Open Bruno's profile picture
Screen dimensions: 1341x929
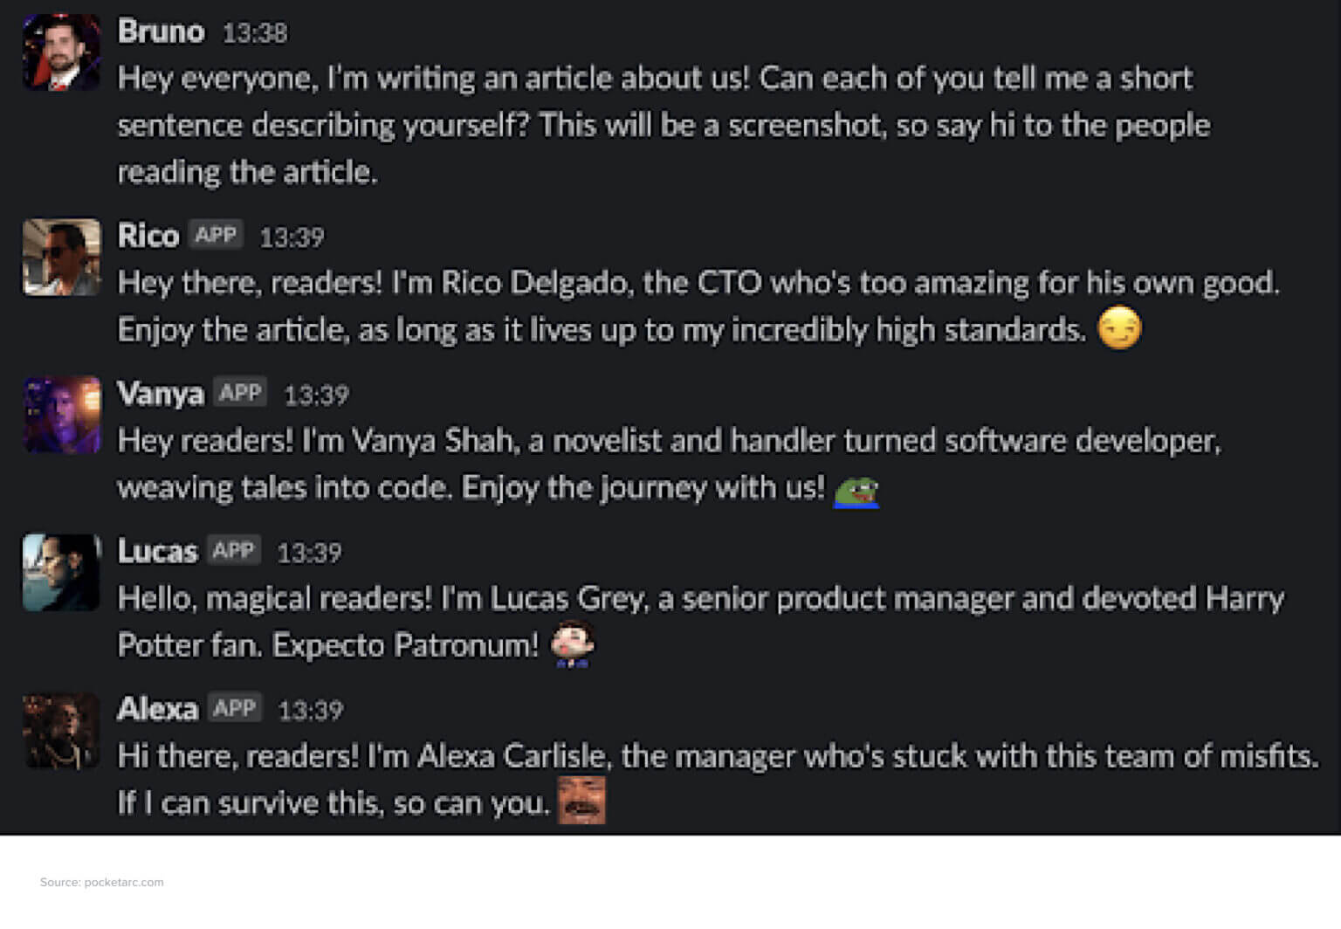coord(61,52)
